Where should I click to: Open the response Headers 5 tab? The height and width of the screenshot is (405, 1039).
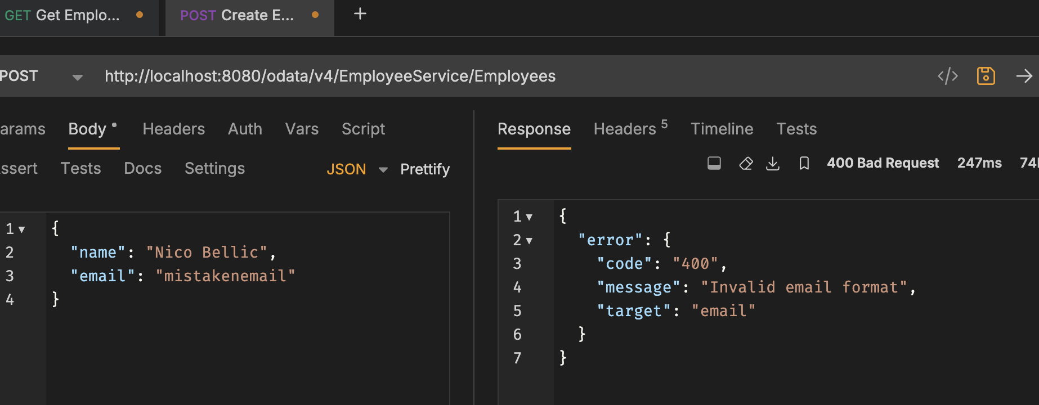coord(630,128)
